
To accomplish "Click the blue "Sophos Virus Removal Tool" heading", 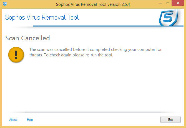I will pos(42,17).
